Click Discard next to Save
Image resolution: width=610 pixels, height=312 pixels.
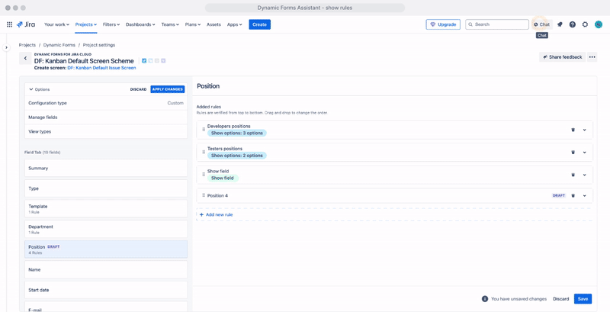tap(561, 299)
